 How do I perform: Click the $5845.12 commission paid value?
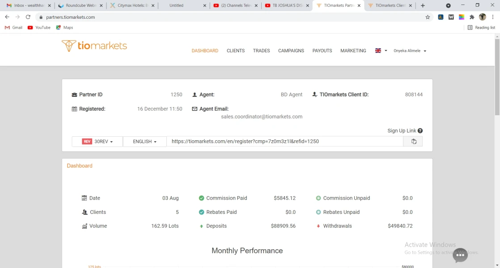284,198
